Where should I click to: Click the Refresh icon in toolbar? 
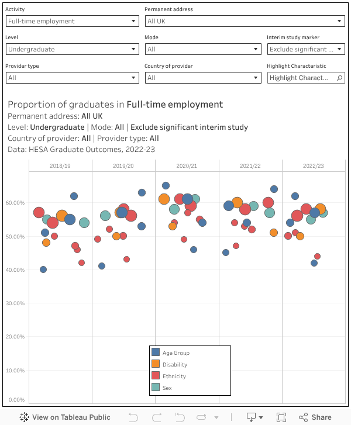click(202, 417)
